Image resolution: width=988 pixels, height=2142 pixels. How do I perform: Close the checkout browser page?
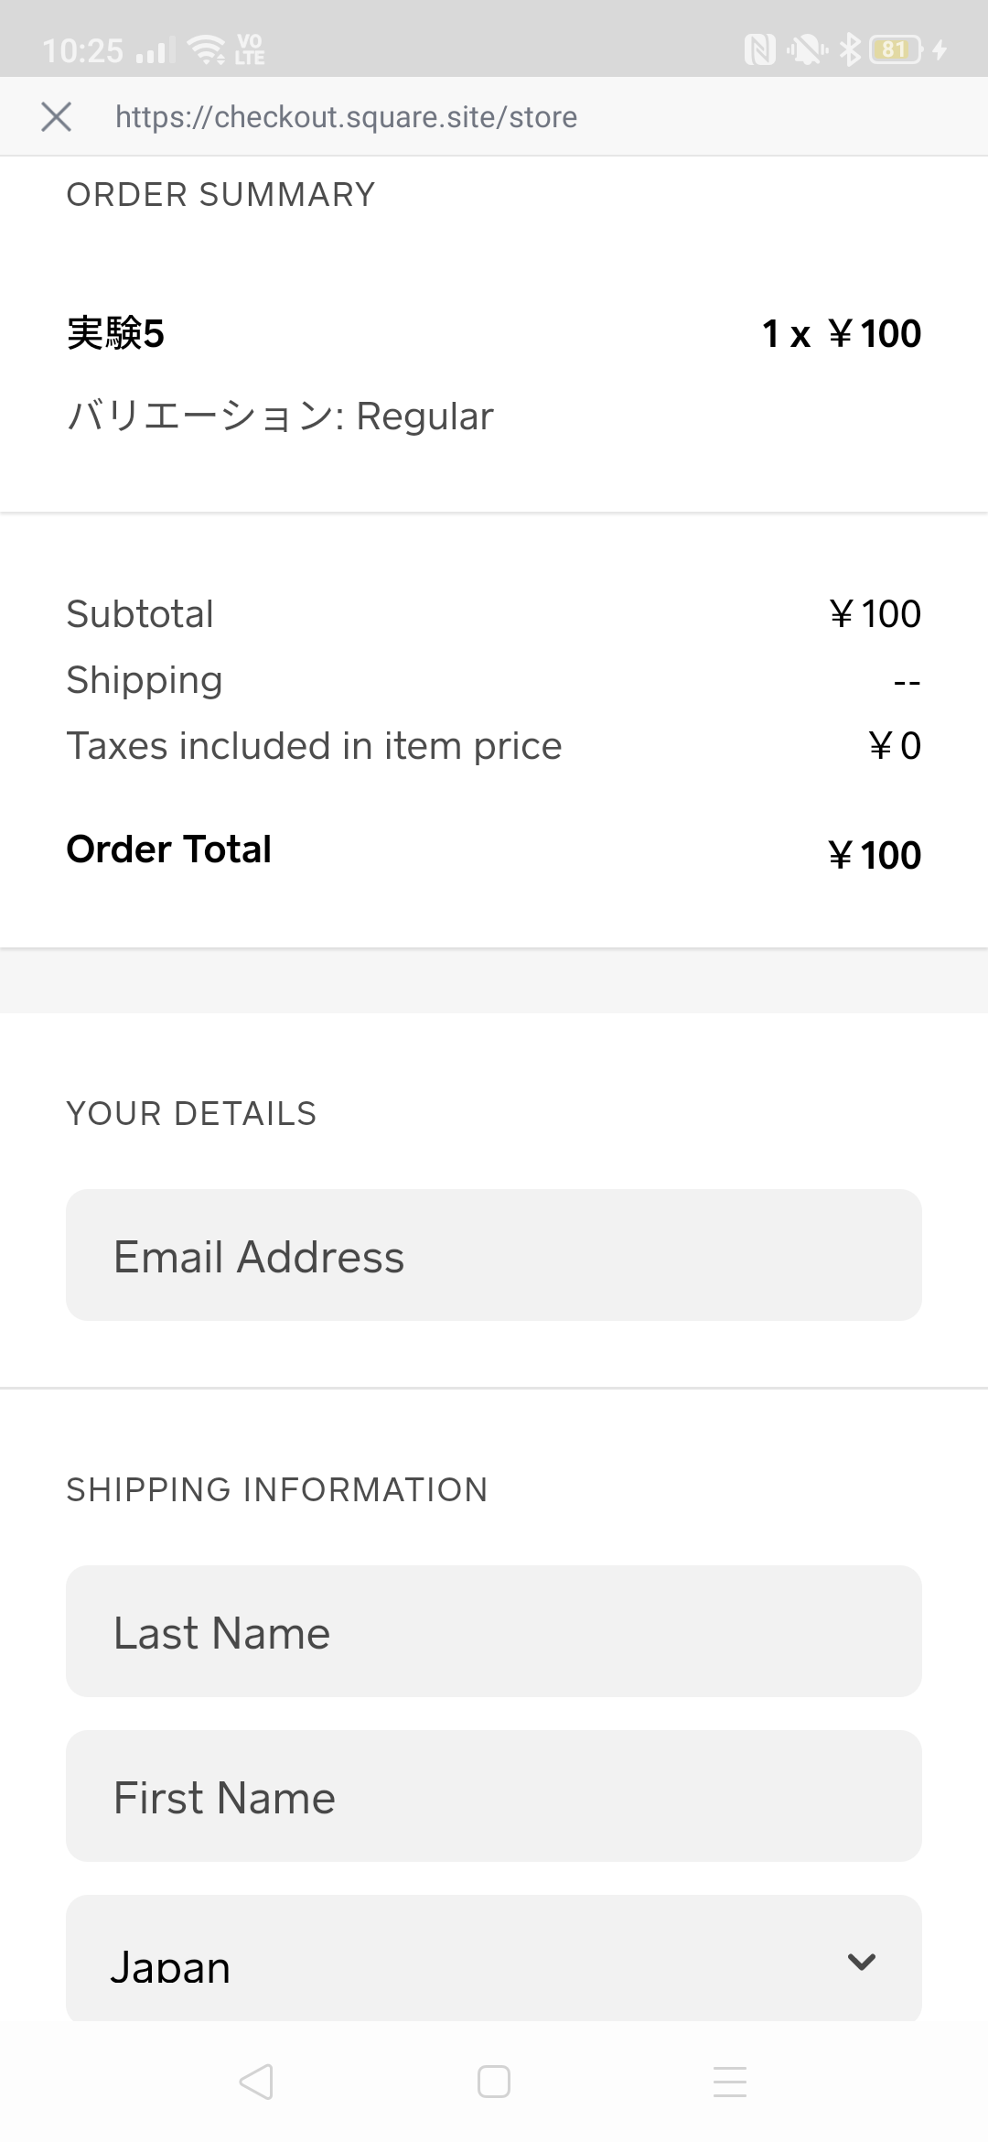56,117
